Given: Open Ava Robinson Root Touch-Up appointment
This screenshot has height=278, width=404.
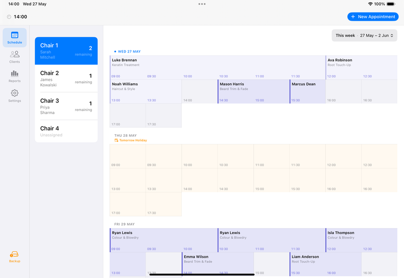Looking at the screenshot, I should coord(361,68).
